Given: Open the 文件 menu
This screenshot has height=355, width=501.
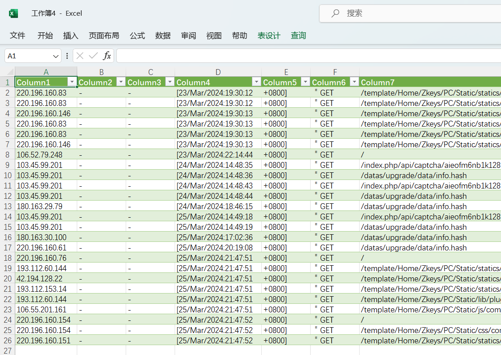Looking at the screenshot, I should (18, 35).
